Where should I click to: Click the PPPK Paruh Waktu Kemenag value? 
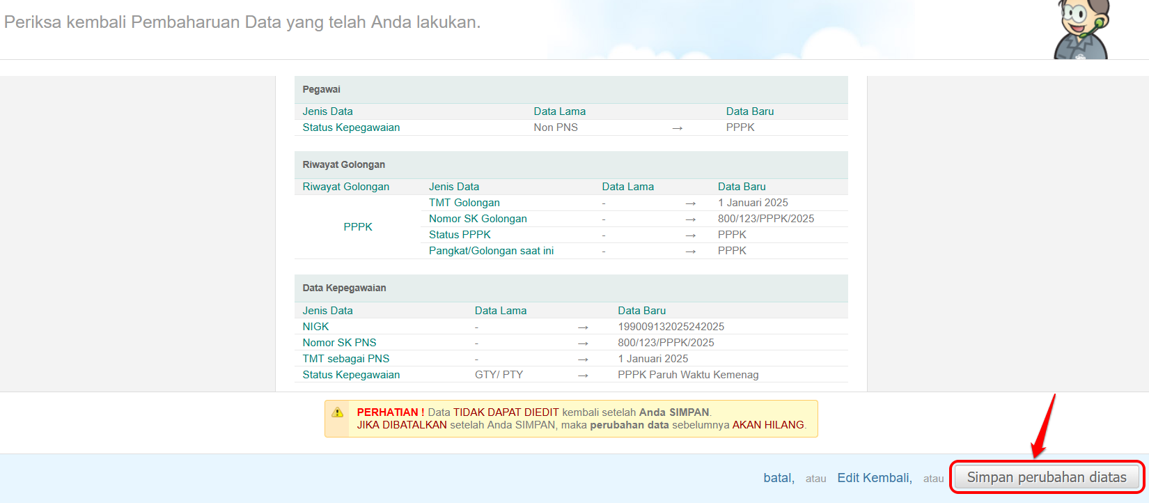tap(688, 375)
